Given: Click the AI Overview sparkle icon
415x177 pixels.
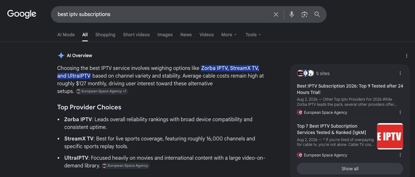Looking at the screenshot, I should coord(61,55).
